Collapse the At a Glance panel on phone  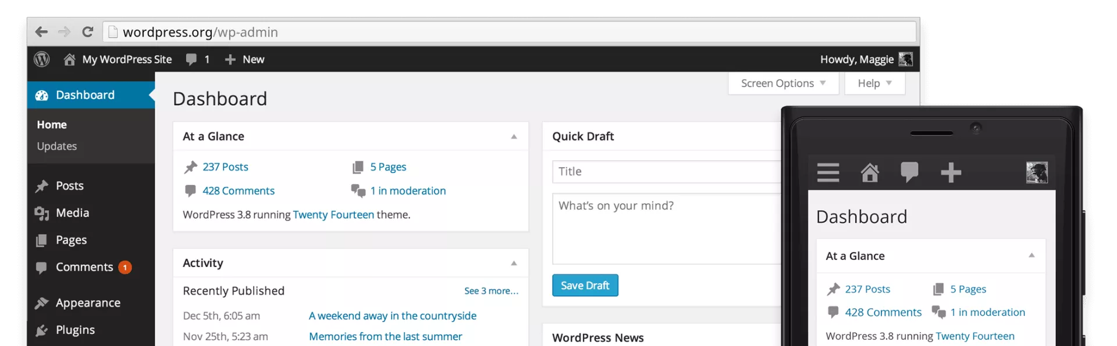[x=1031, y=255]
